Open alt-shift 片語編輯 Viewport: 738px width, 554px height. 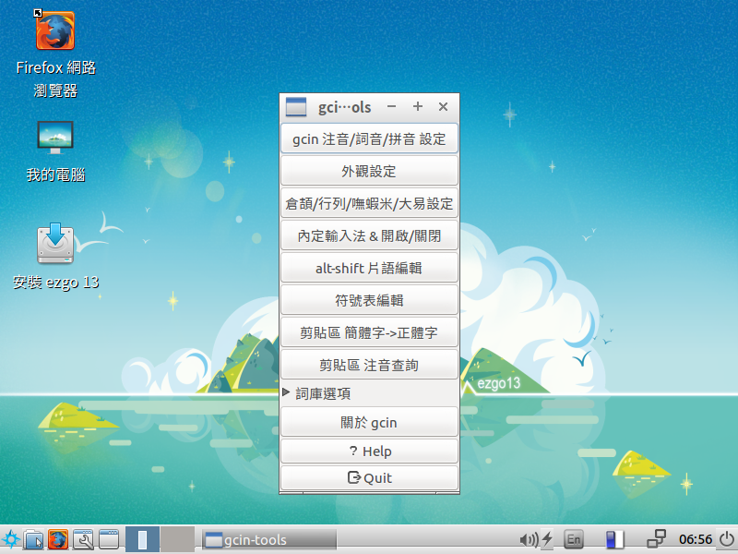point(369,268)
